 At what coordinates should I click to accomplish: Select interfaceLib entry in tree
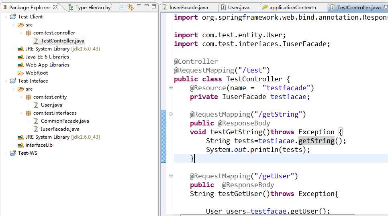pos(39,145)
